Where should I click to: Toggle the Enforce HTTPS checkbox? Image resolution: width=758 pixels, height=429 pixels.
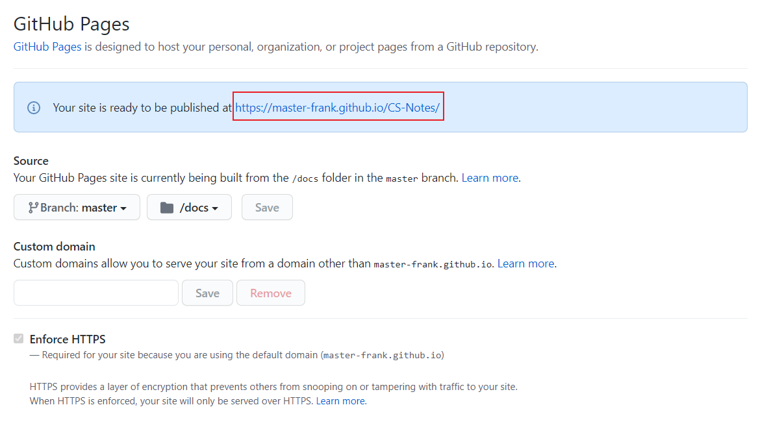click(x=19, y=339)
